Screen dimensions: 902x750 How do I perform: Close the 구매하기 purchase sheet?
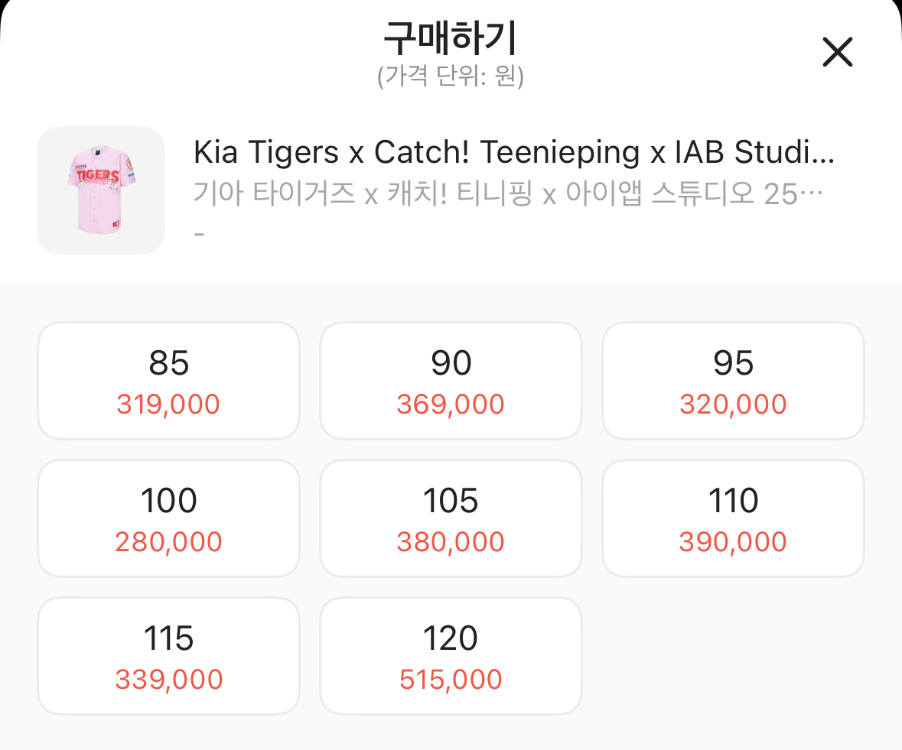(837, 52)
